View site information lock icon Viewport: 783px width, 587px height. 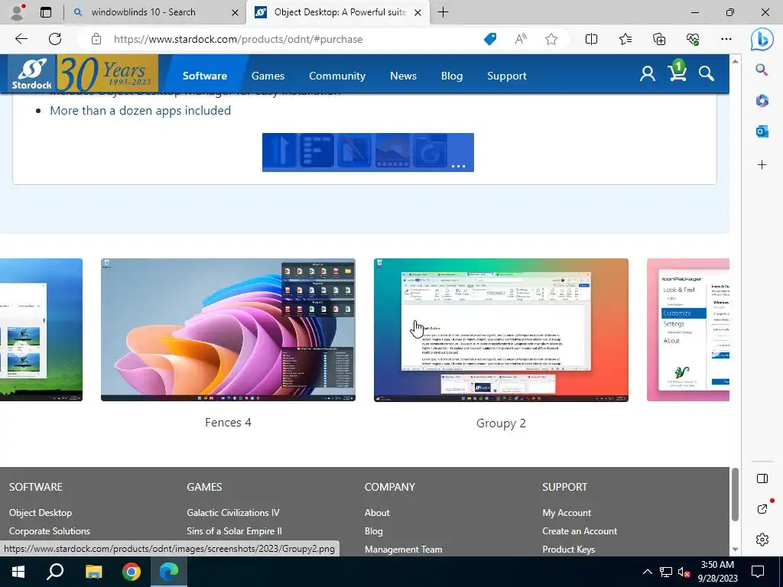(x=96, y=39)
